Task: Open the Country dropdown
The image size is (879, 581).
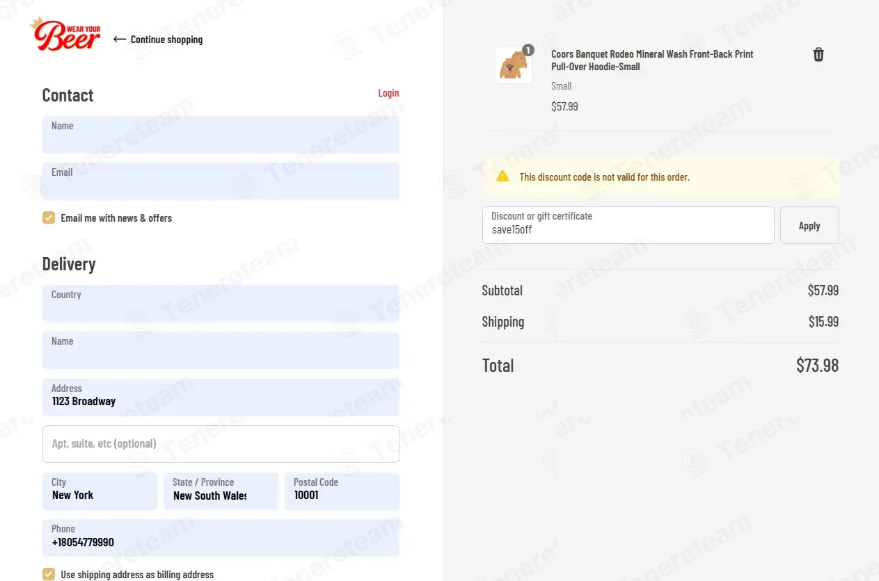Action: 221,304
